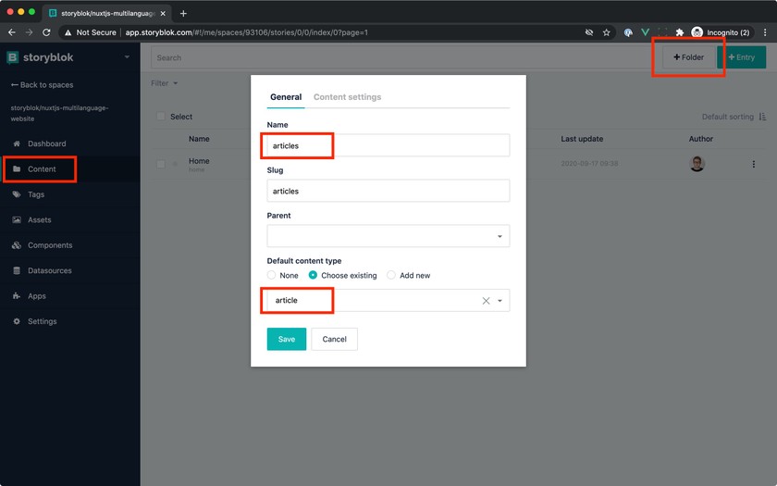Click the Cancel button
Viewport: 777px width, 486px height.
334,339
